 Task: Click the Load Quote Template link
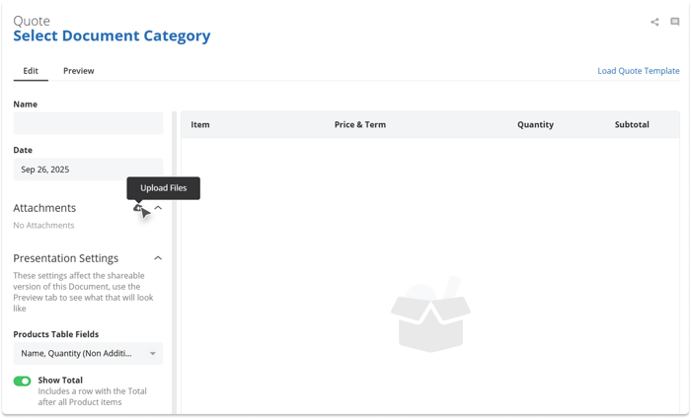tap(638, 71)
